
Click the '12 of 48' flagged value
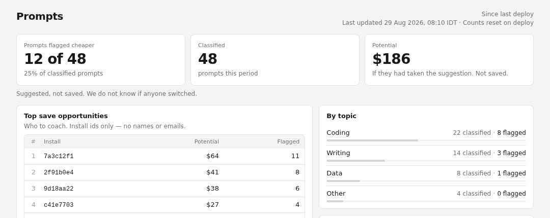pyautogui.click(x=55, y=59)
